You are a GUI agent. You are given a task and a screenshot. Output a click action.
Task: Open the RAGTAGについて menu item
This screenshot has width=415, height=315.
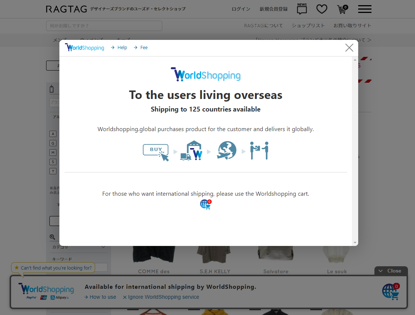click(x=263, y=26)
